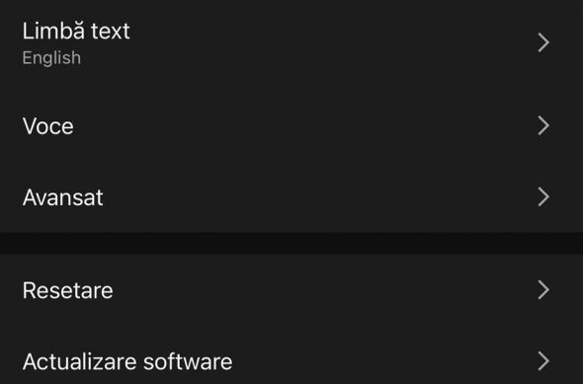Open the Resetare option
The height and width of the screenshot is (384, 583).
(291, 290)
